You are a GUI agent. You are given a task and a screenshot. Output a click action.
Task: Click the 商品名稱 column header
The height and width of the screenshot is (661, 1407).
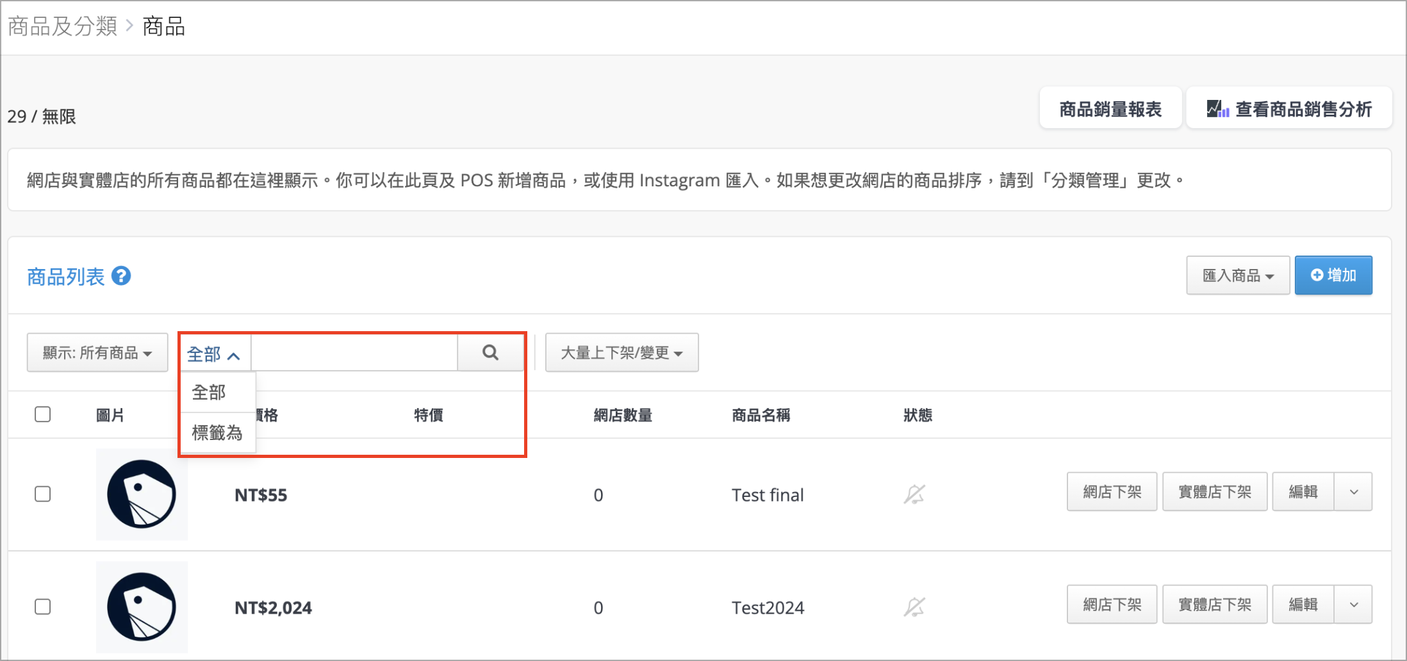[761, 415]
